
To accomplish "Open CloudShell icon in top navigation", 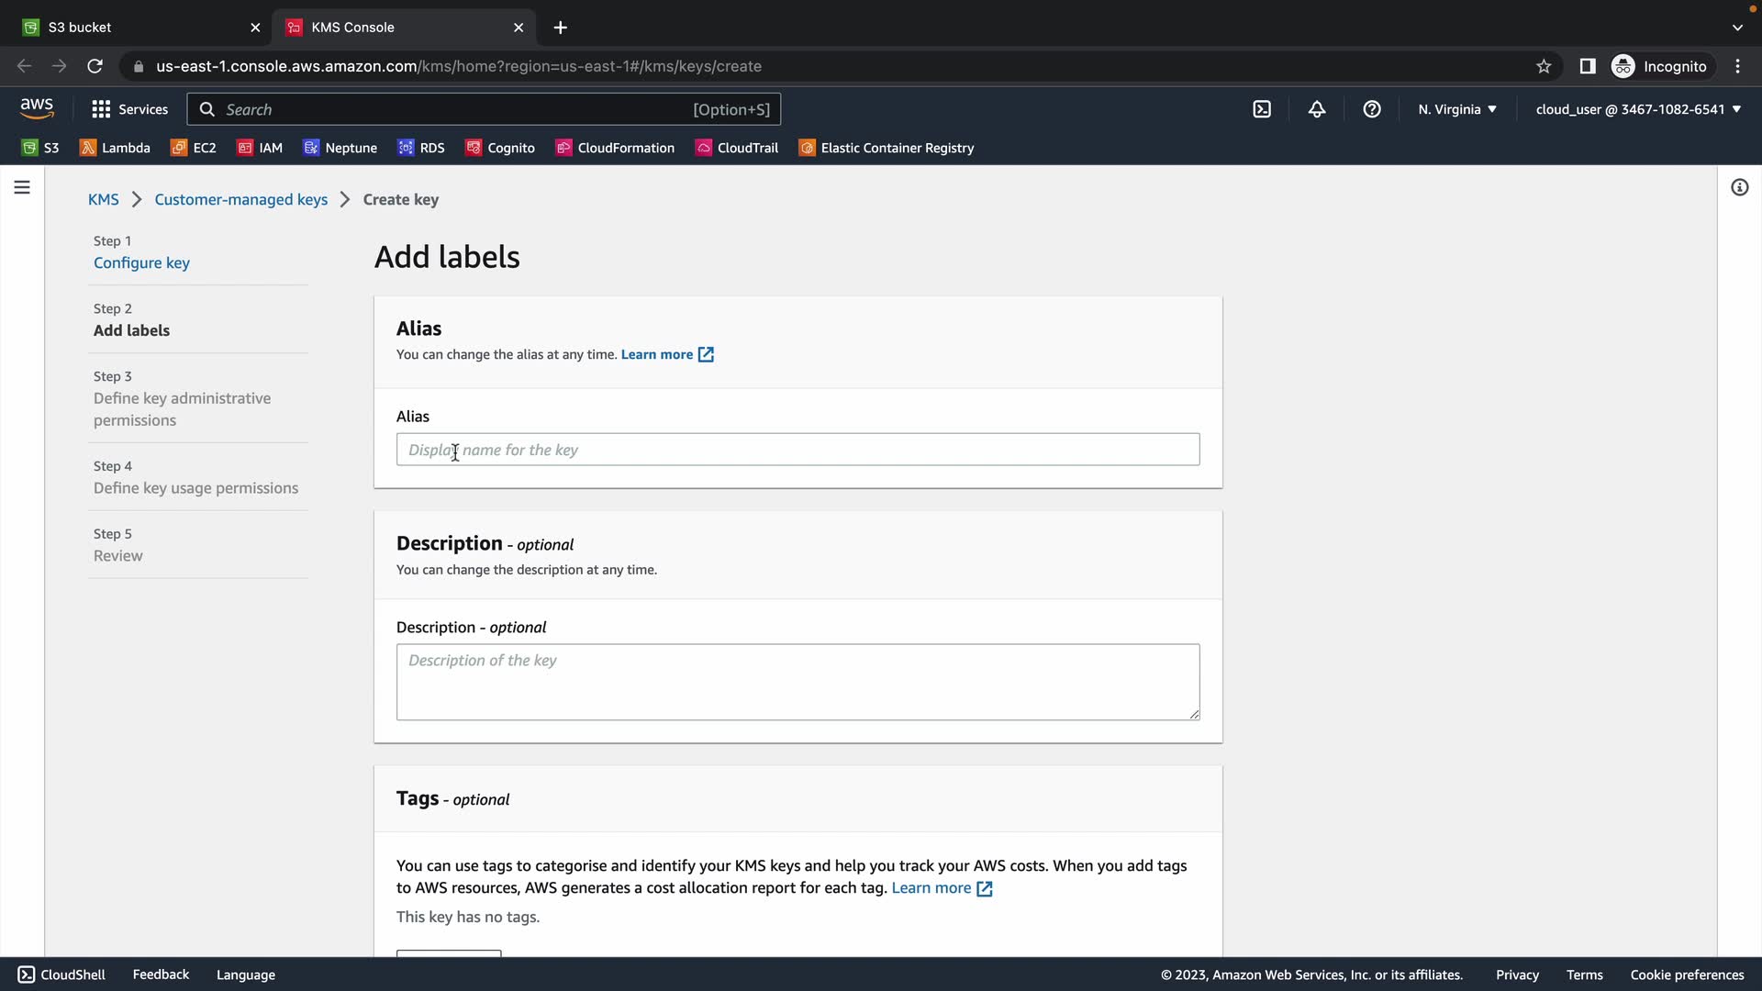I will [x=1262, y=109].
